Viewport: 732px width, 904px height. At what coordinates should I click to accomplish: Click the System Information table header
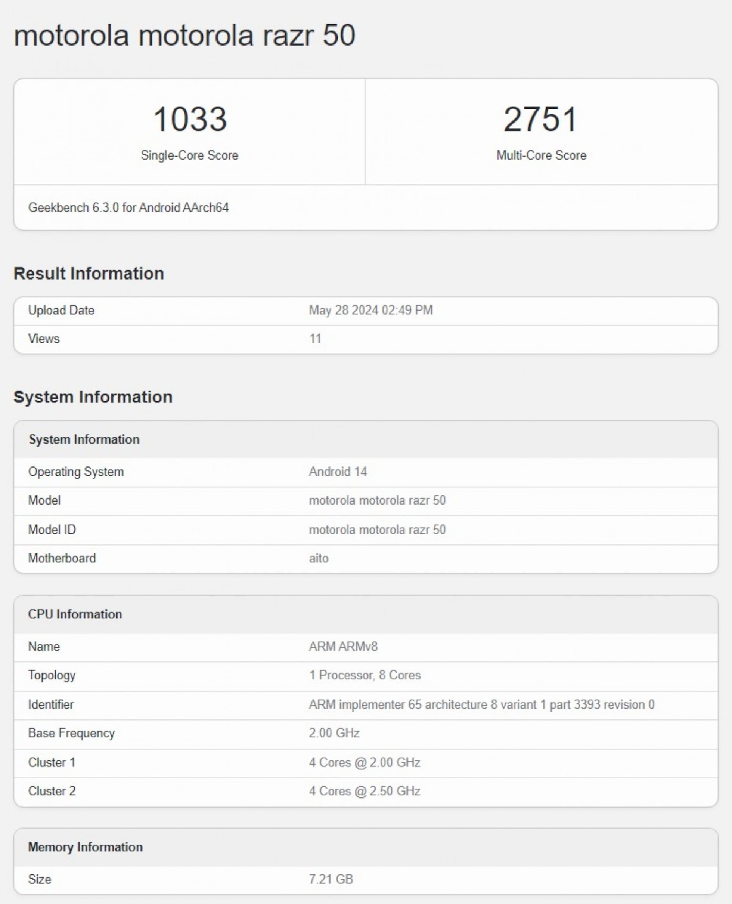[x=84, y=439]
